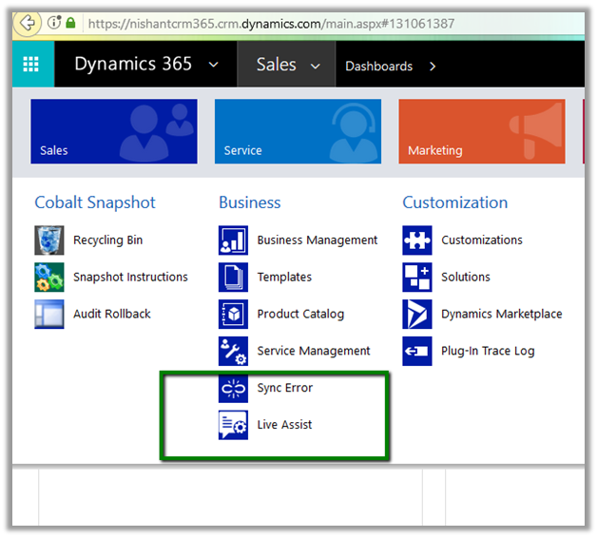Click the Service Management wrench icon
The image size is (597, 538).
(x=233, y=352)
